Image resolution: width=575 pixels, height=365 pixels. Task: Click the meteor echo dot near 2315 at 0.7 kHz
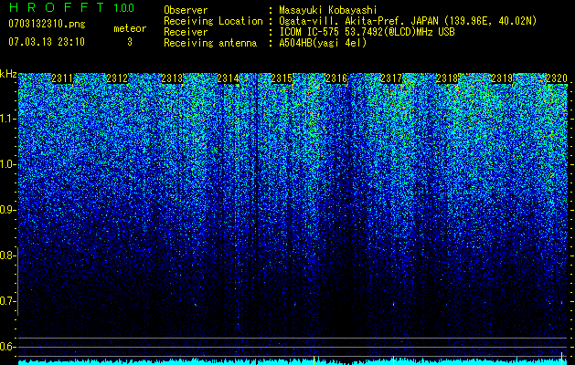(295, 303)
